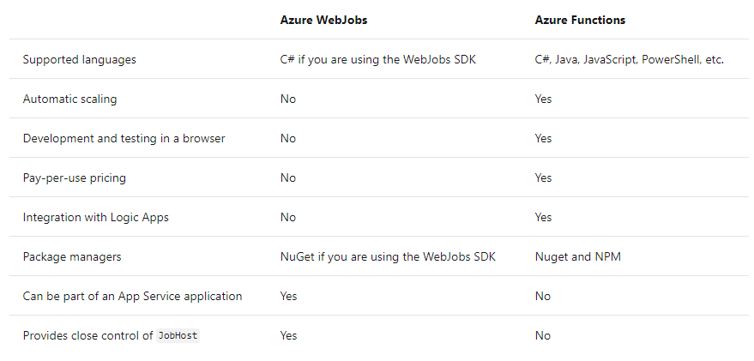Click Yes in Automatic scaling row
The width and height of the screenshot is (754, 361).
point(543,99)
